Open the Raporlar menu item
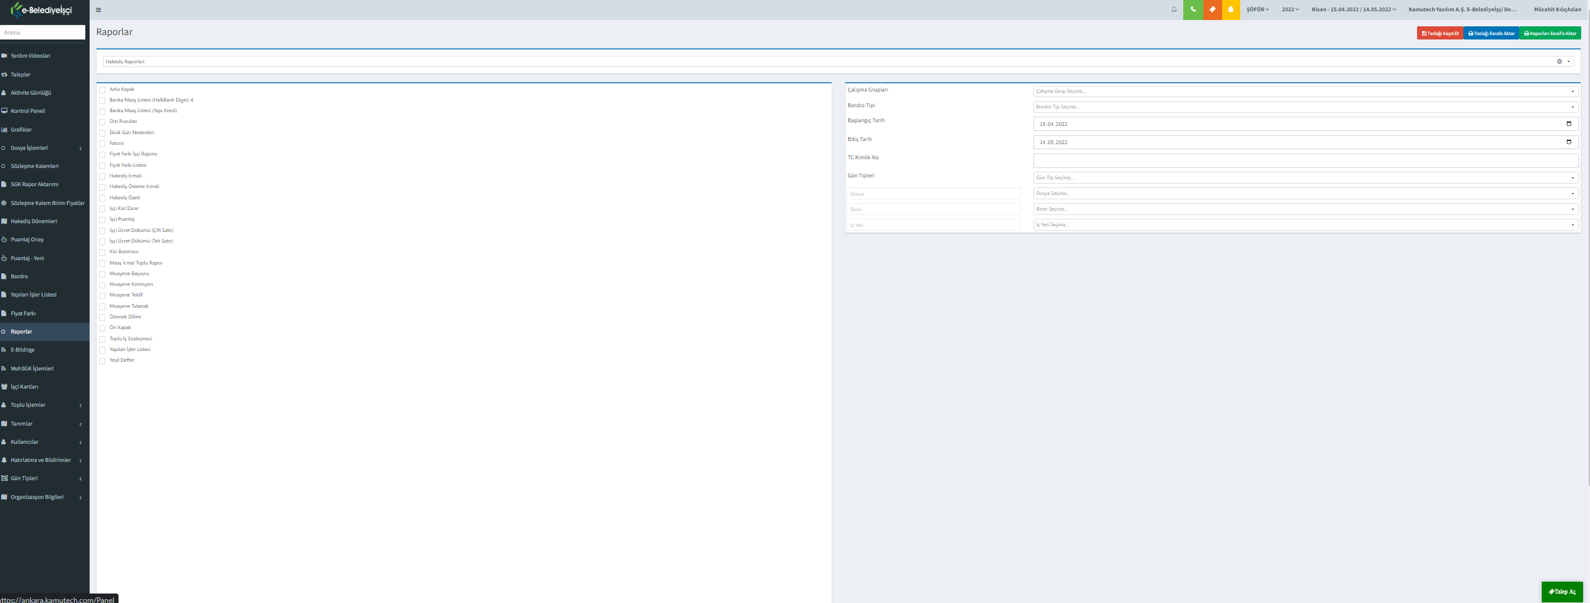Image resolution: width=1590 pixels, height=603 pixels. coord(44,332)
